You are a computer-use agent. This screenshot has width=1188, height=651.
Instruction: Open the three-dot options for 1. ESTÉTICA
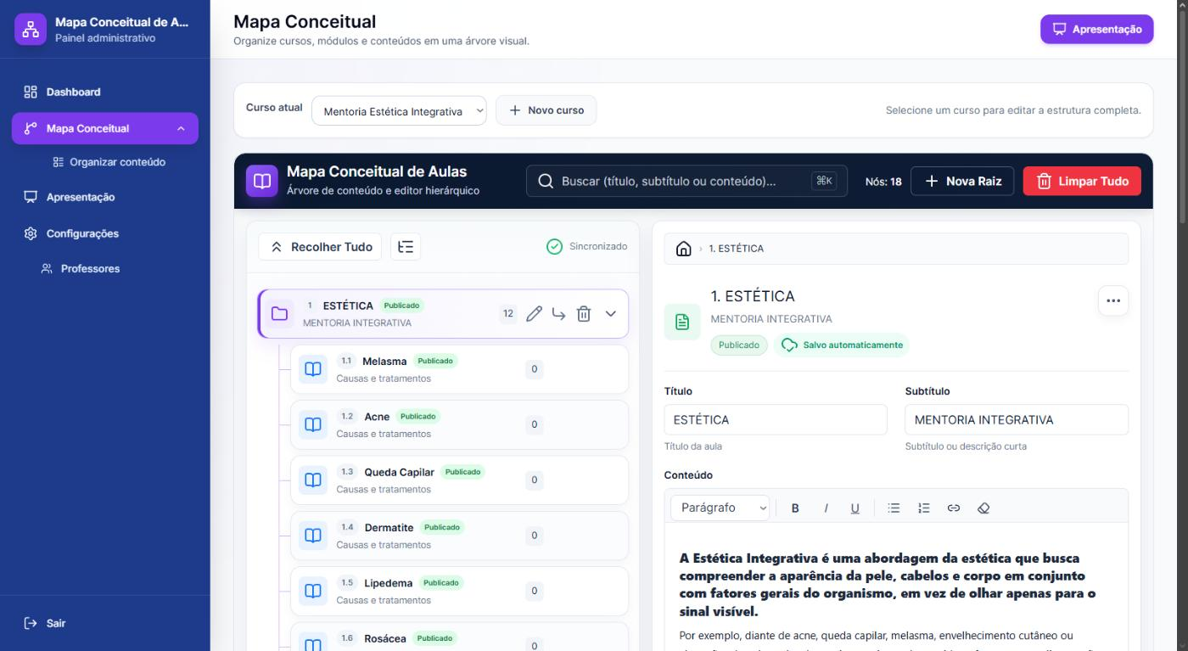click(x=1113, y=300)
